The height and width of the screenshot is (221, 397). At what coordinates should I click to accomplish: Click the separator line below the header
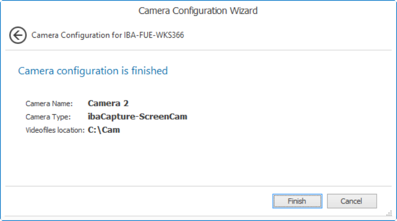(x=198, y=50)
